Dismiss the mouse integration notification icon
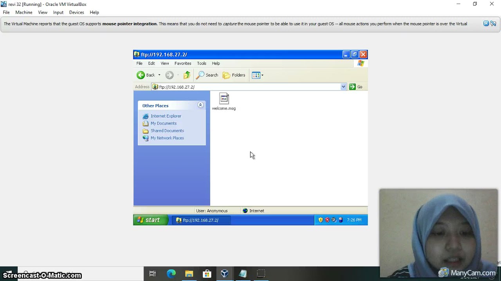This screenshot has height=281, width=501. (486, 23)
